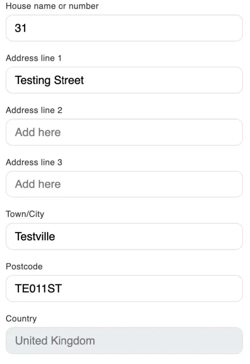The height and width of the screenshot is (364, 250).
Task: Click the Address line 1 label
Action: pos(34,58)
